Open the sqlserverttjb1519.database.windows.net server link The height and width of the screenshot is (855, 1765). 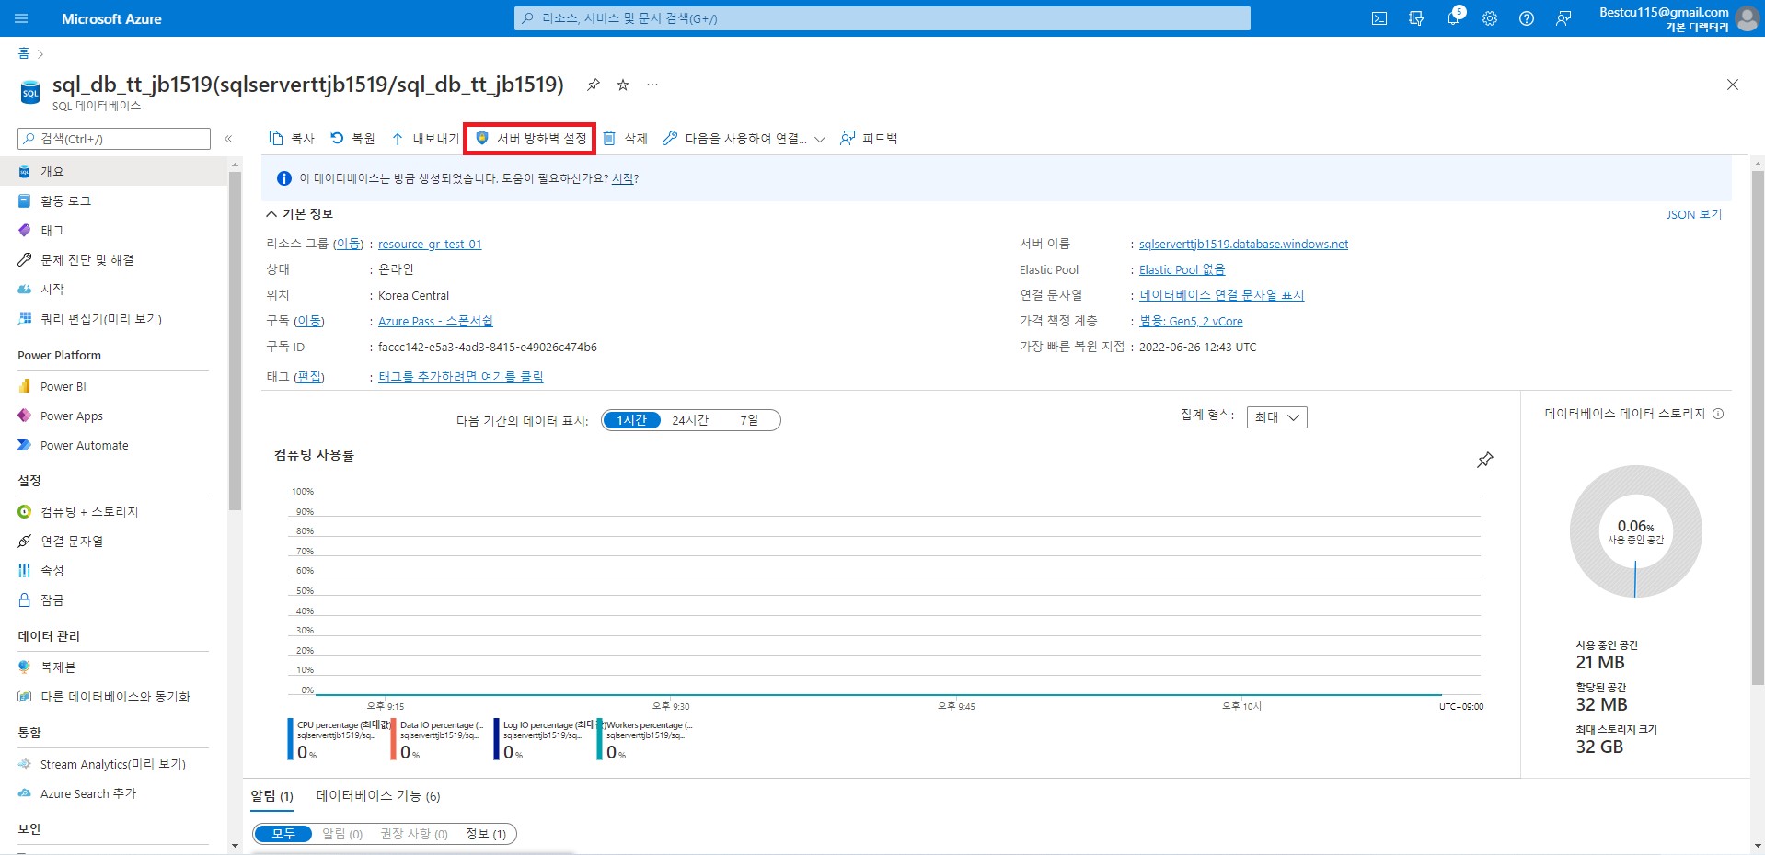[x=1243, y=245]
